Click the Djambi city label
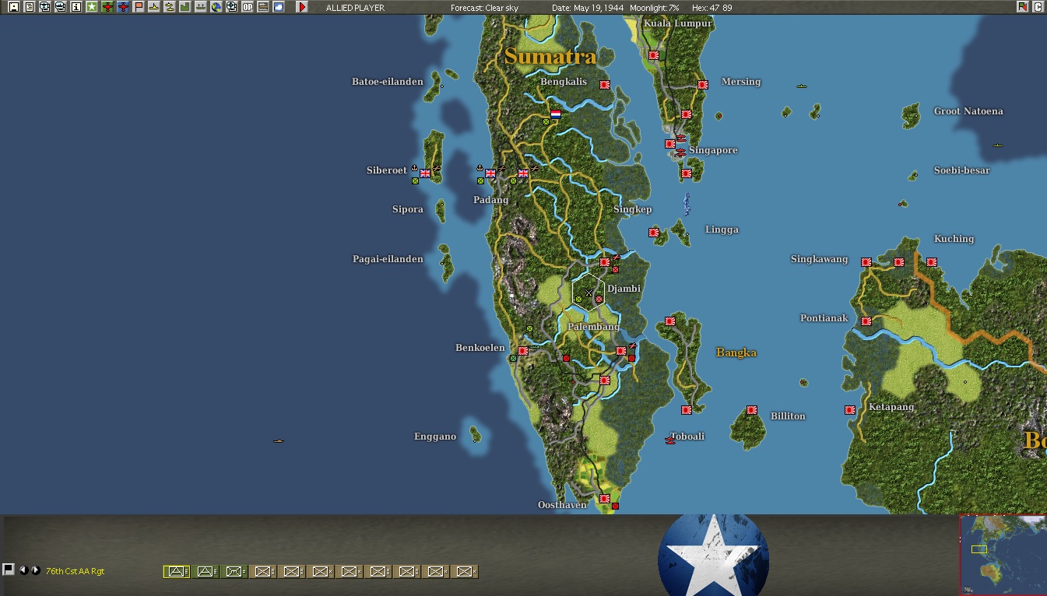1047x596 pixels. click(x=624, y=289)
